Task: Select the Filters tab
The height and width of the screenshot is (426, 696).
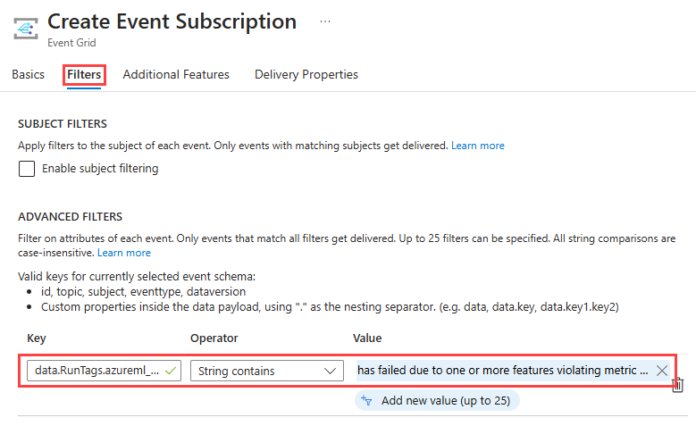Action: point(84,75)
